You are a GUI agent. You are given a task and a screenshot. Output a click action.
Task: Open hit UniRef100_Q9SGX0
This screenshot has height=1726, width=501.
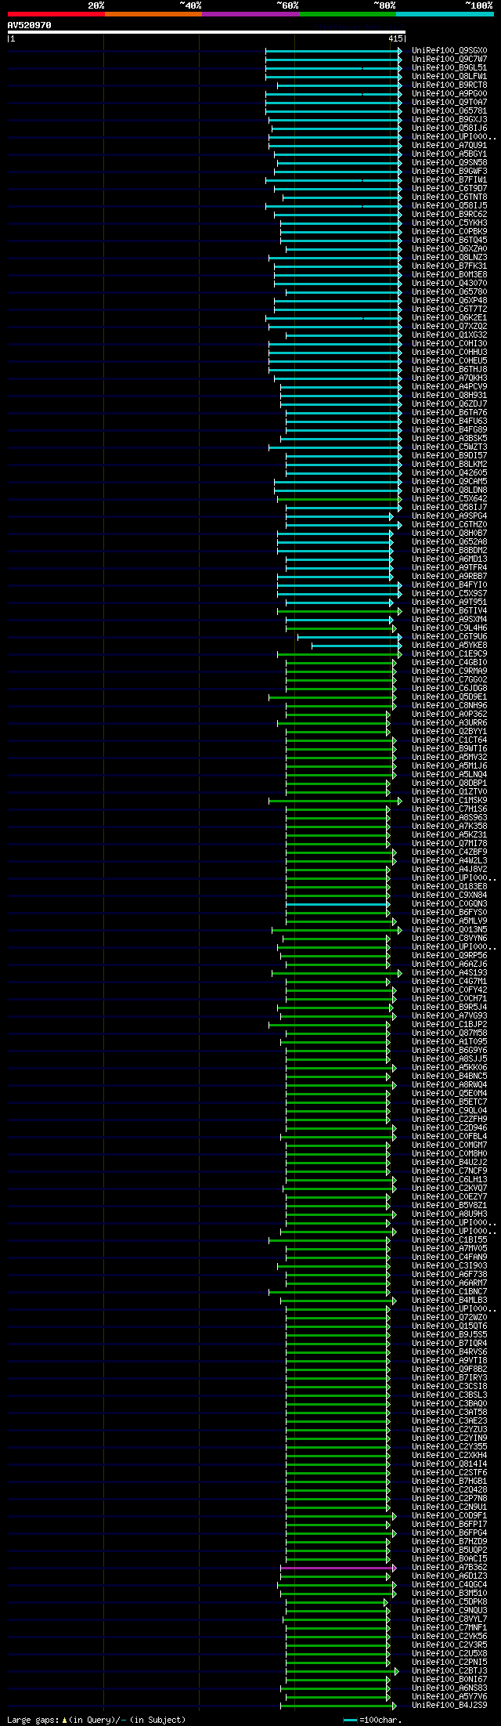point(449,50)
